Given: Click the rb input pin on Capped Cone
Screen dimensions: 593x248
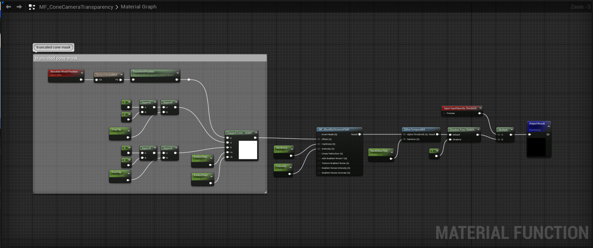Looking at the screenshot, I should tap(228, 157).
